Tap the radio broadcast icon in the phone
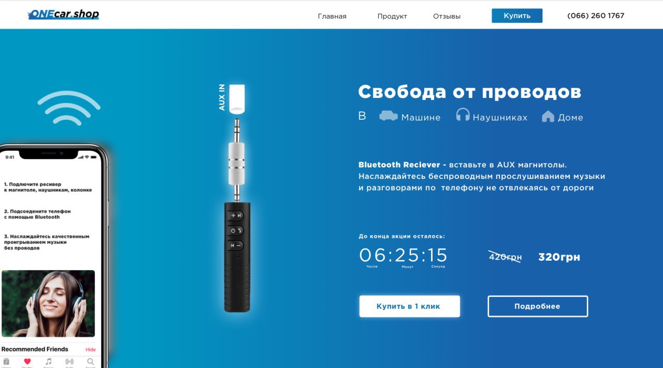Screen dimensions: 663x368 pos(69,361)
